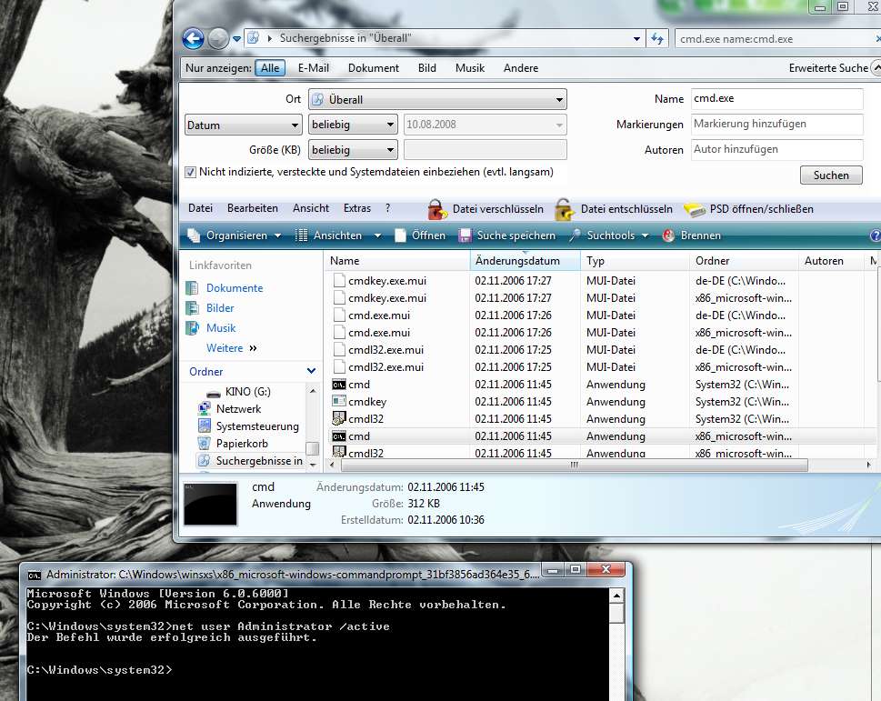Open the address bar history dropdown arrow
This screenshot has width=881, height=701.
tap(636, 39)
